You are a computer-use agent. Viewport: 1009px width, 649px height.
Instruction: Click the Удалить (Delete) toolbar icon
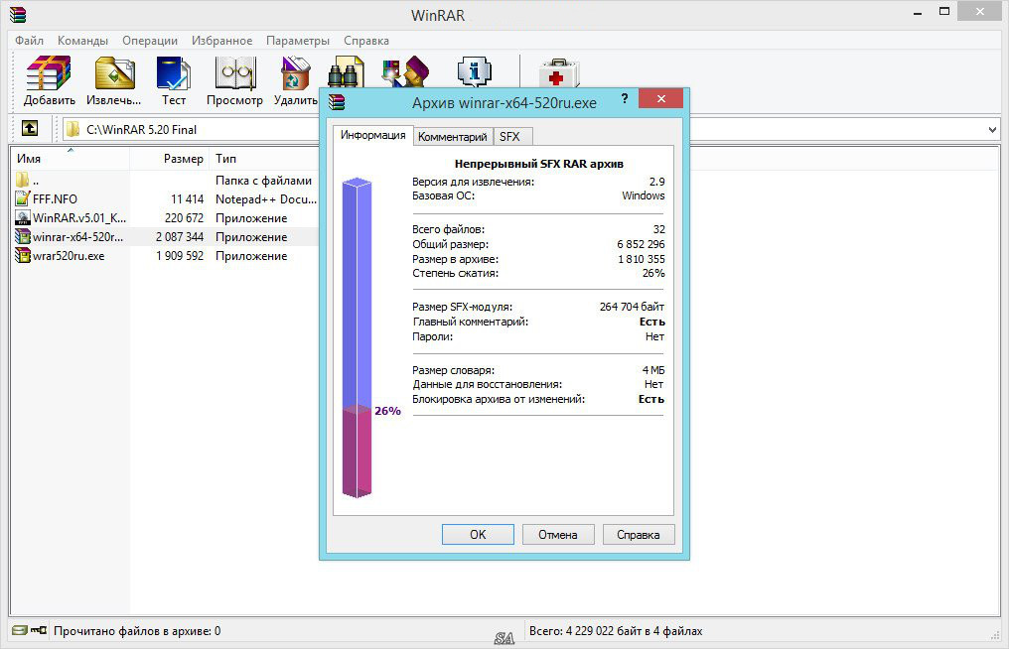coord(295,72)
